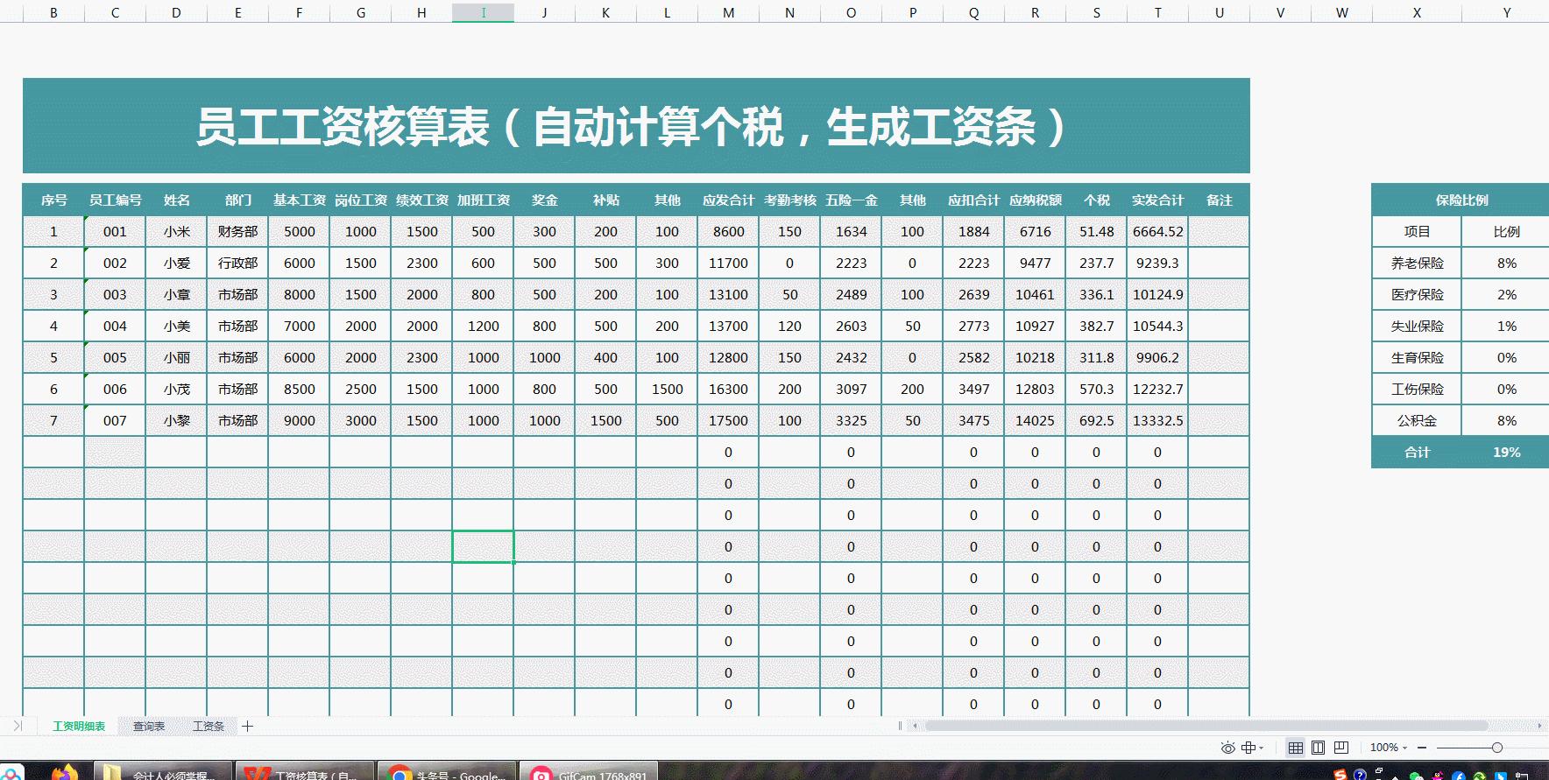The height and width of the screenshot is (780, 1549).
Task: Click the 应发合计 column heading
Action: [x=729, y=200]
